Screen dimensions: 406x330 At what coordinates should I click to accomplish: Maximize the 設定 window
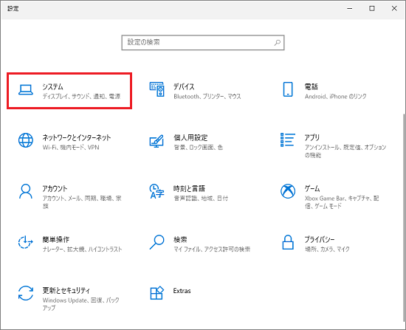pos(372,9)
